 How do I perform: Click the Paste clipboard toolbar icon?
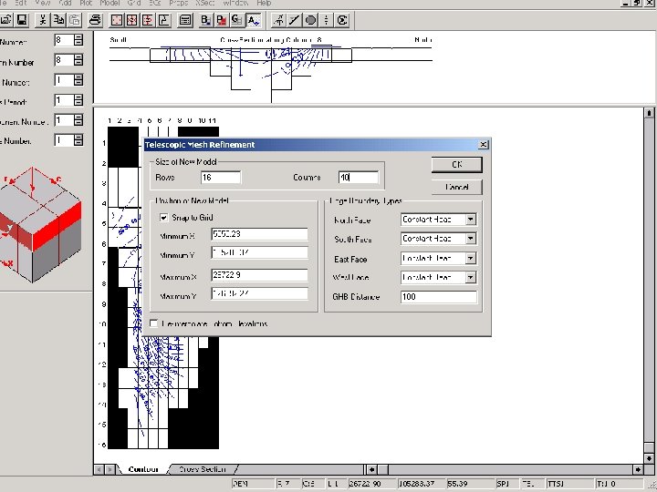tap(75, 20)
